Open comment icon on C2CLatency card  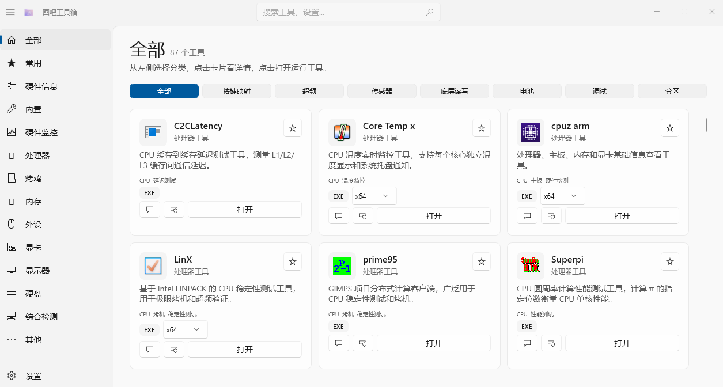tap(150, 210)
